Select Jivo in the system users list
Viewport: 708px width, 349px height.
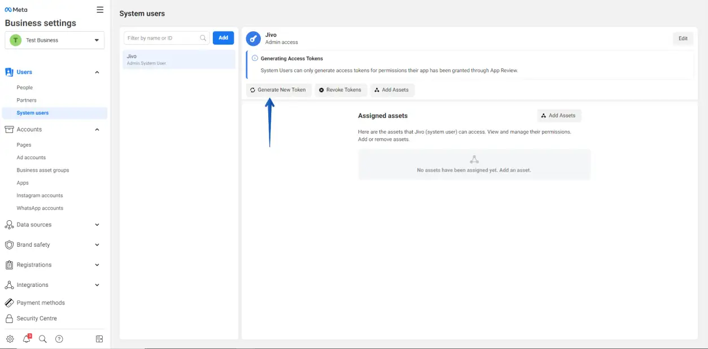coord(179,59)
